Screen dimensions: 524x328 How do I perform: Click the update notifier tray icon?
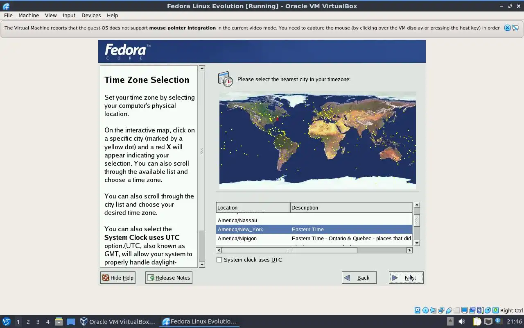[499, 321]
